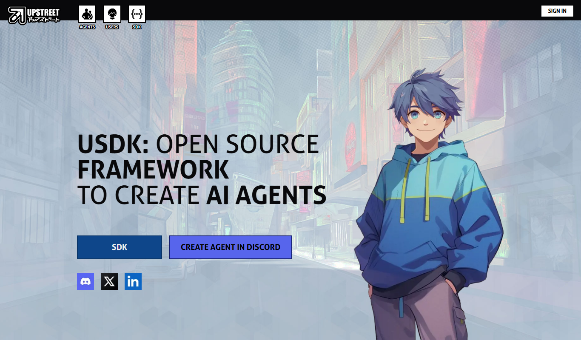This screenshot has height=340, width=581.
Task: Click the Discord social icon
Action: [85, 281]
